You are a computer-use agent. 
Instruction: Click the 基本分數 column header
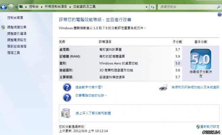coord(201,42)
